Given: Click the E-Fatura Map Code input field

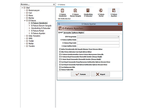Looking at the screenshot, I should tap(98, 43).
